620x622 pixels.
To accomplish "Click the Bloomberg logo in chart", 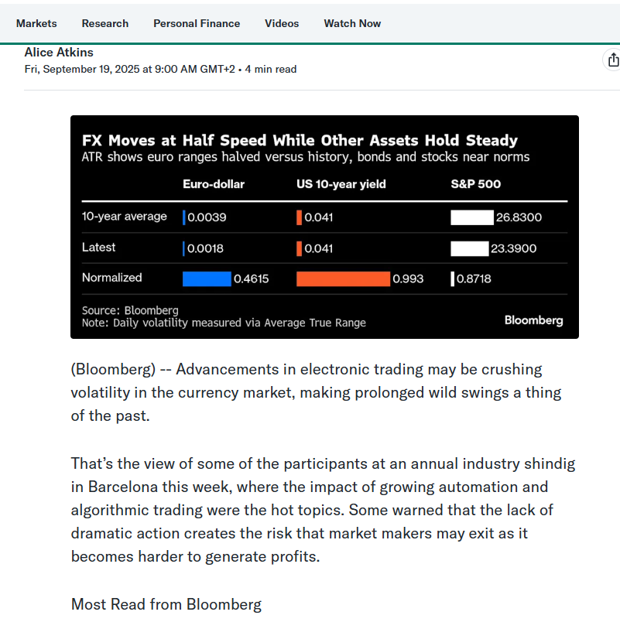I will 534,320.
